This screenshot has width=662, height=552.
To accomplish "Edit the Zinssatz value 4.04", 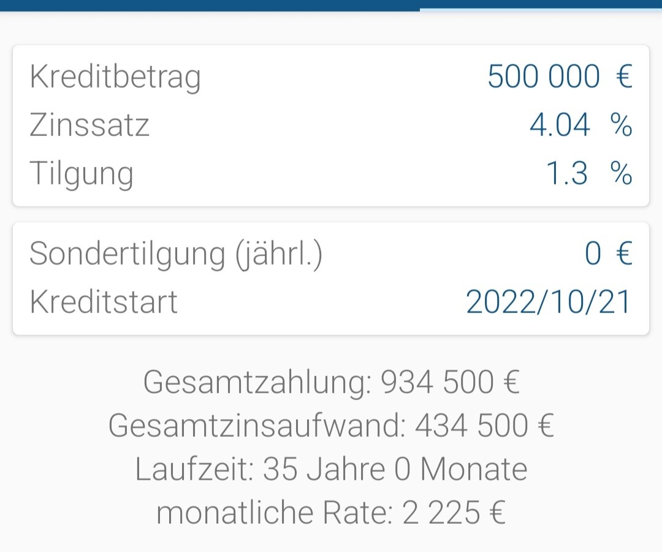I will coord(559,126).
